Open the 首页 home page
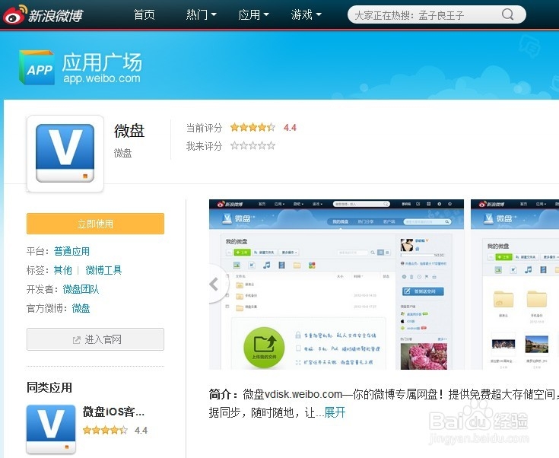559x458 pixels. (x=144, y=14)
